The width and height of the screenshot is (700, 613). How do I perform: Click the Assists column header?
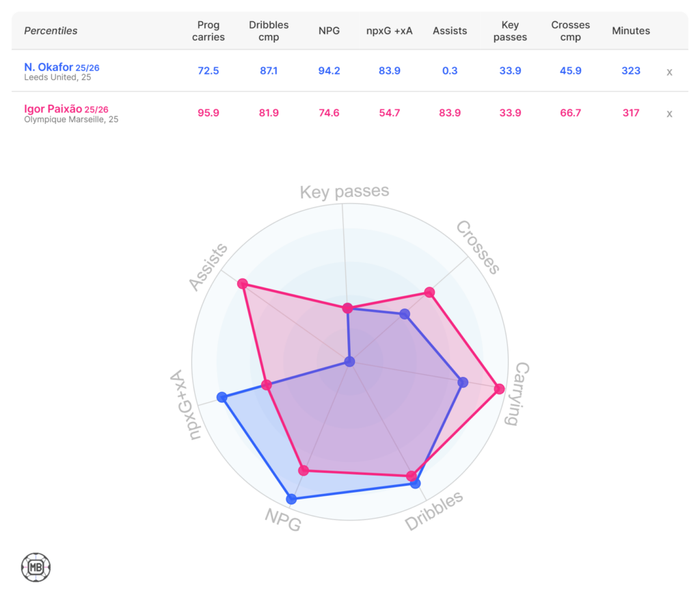pos(450,31)
